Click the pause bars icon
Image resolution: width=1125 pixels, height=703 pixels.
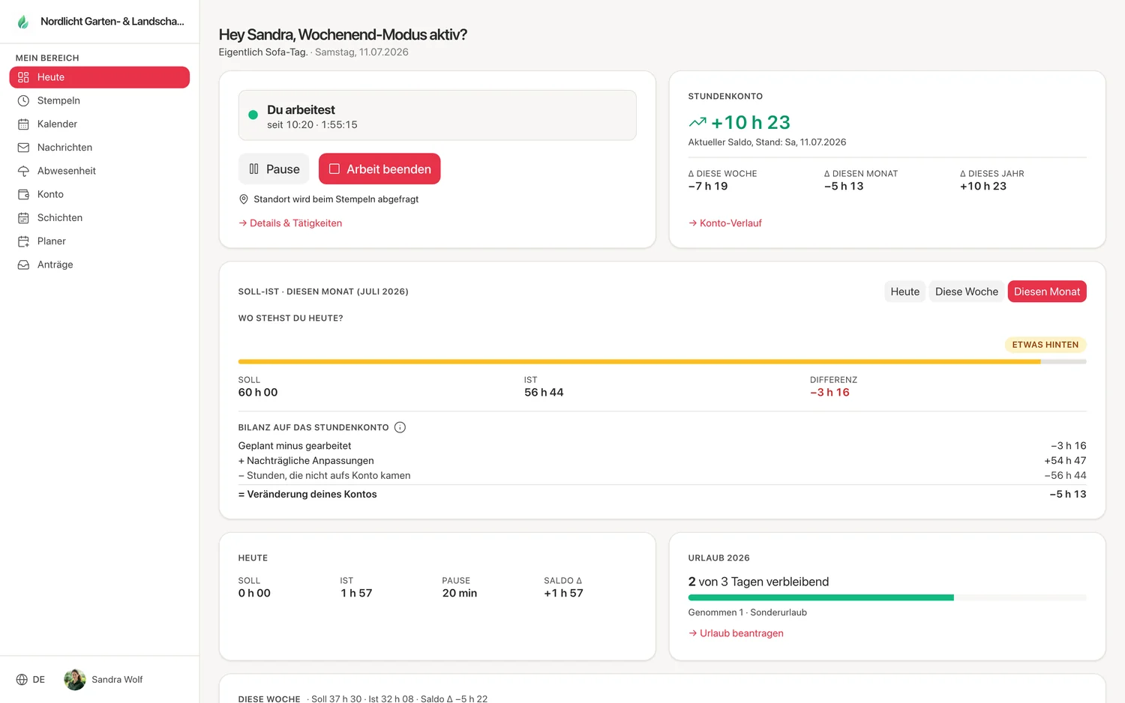click(253, 169)
